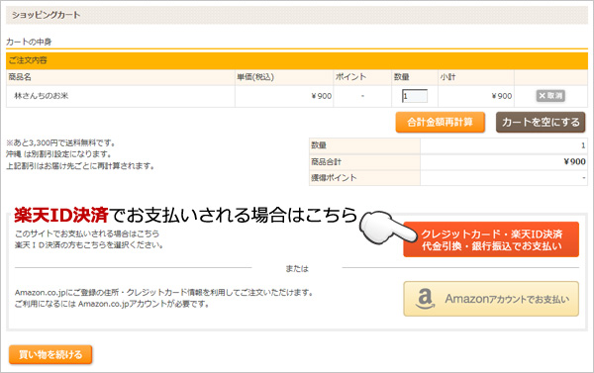Continue shopping with 買い物を続ける button
The image size is (594, 373).
pos(50,354)
